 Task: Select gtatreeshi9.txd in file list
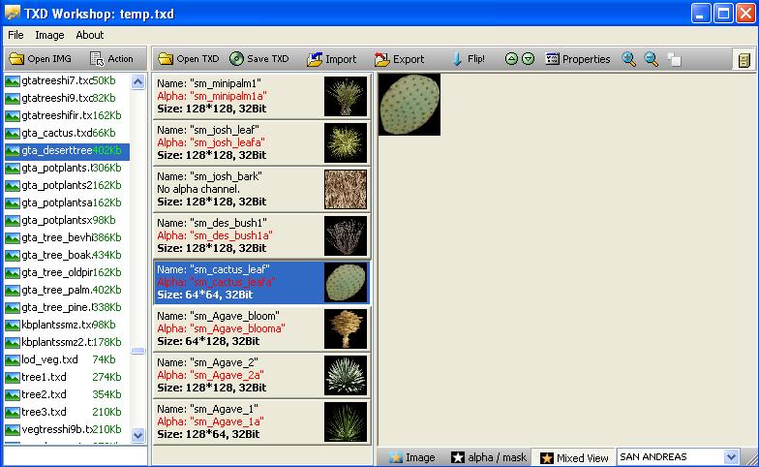tap(67, 98)
